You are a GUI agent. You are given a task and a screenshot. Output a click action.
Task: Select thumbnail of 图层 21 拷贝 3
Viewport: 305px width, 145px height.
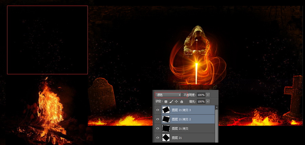tap(166, 110)
